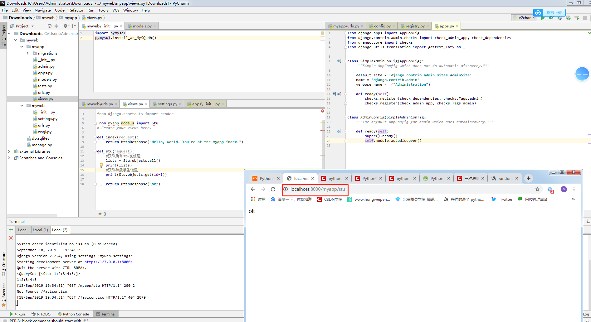Open the Navigate menu

43,10
